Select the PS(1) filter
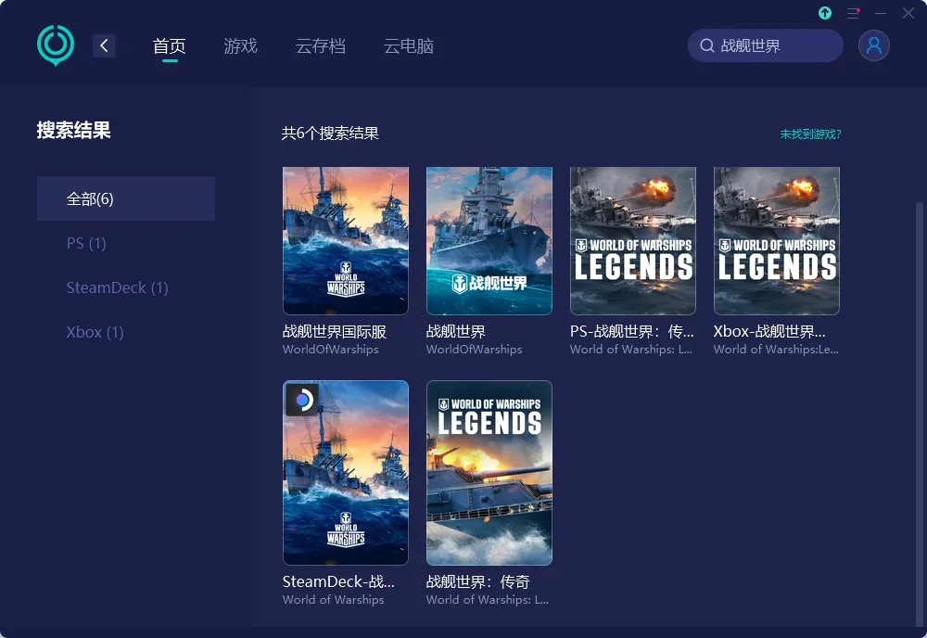927x638 pixels. pos(86,243)
